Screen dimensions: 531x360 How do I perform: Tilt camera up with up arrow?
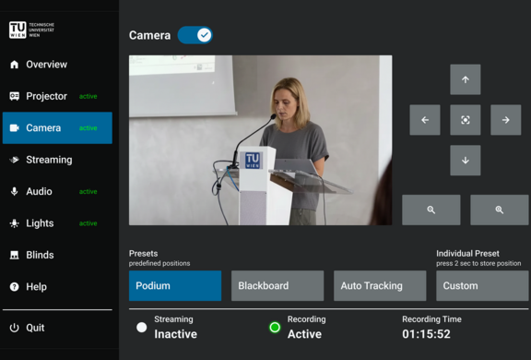(466, 79)
